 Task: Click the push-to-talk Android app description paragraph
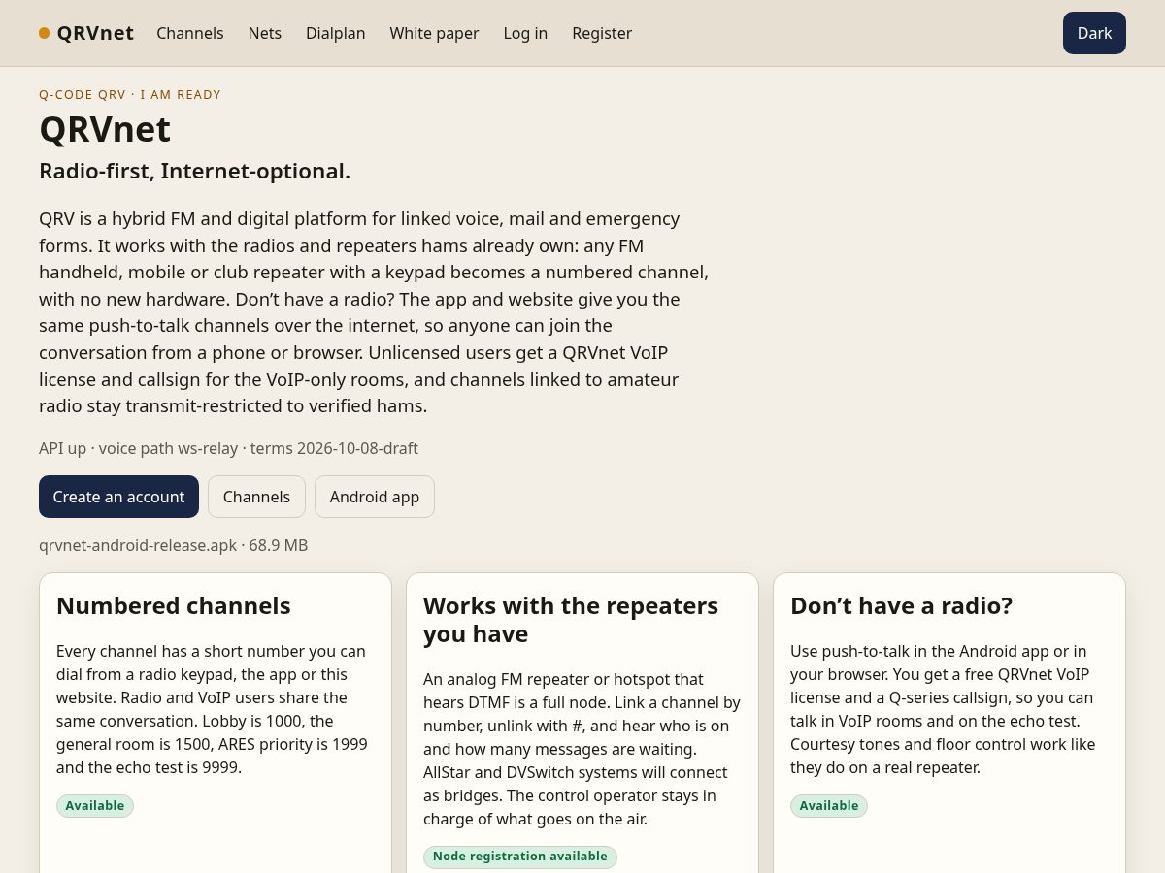coord(944,709)
